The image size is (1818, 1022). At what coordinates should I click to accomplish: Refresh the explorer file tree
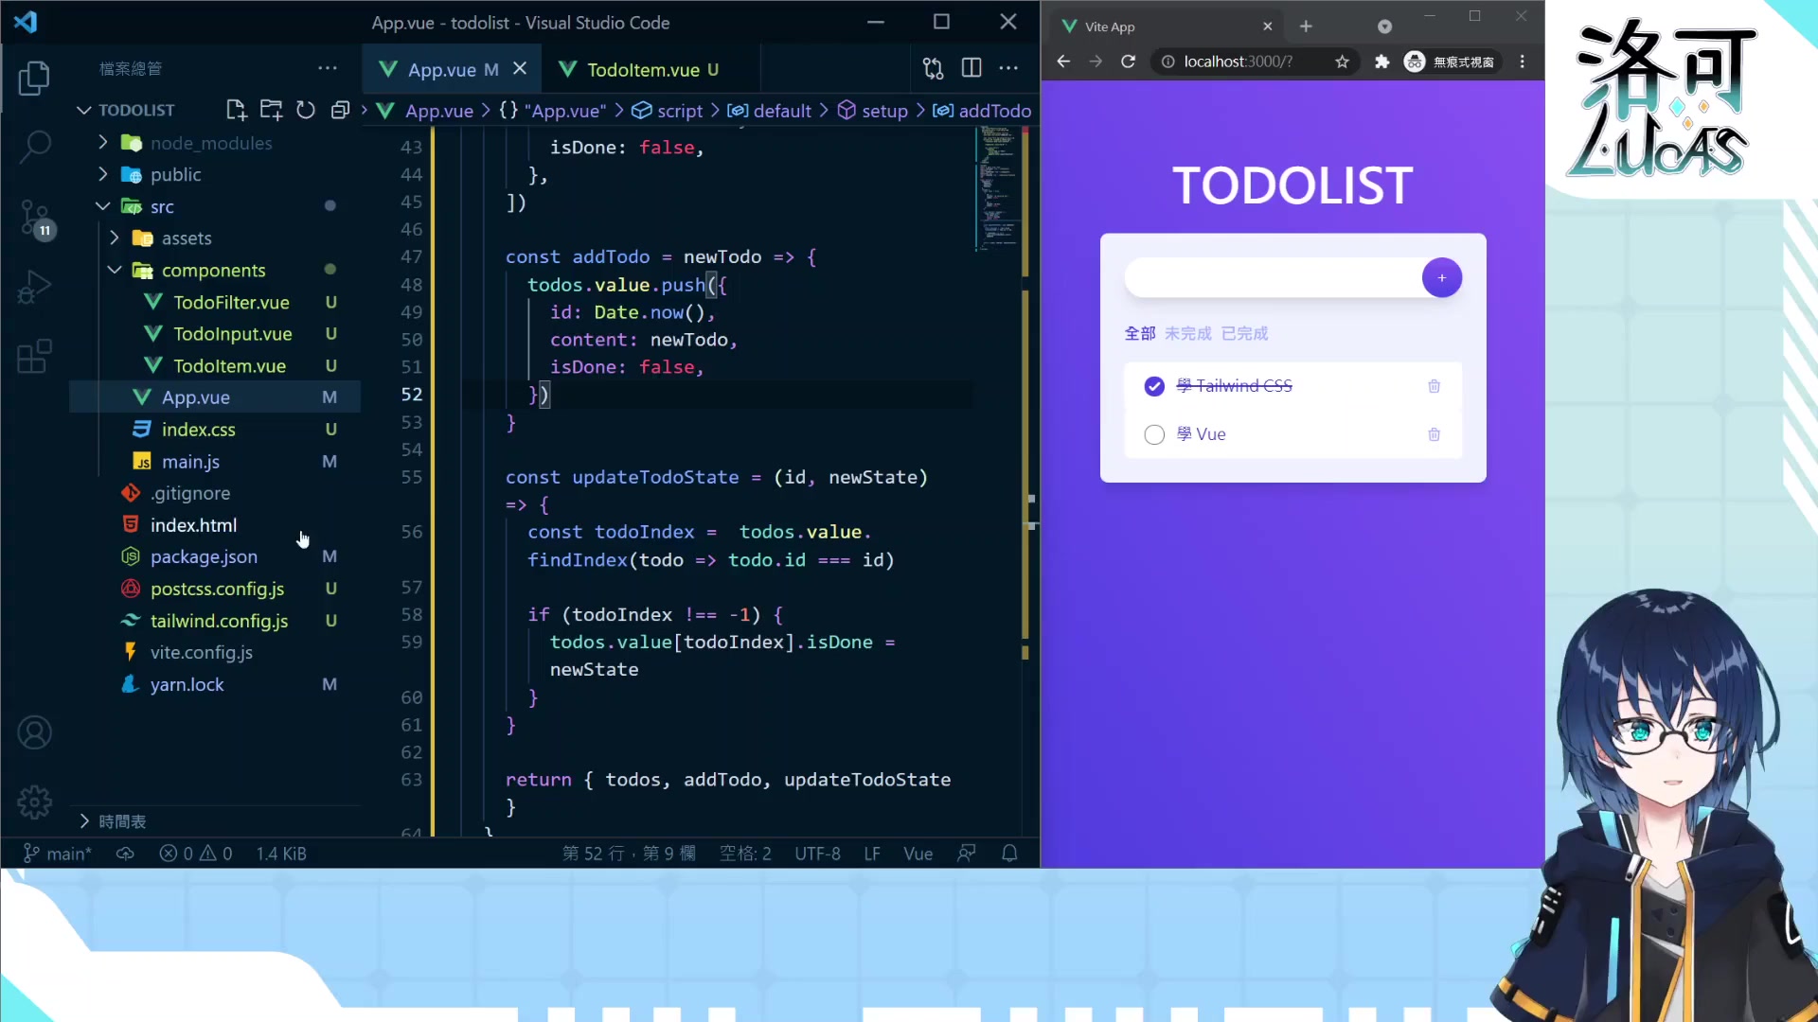click(x=305, y=110)
